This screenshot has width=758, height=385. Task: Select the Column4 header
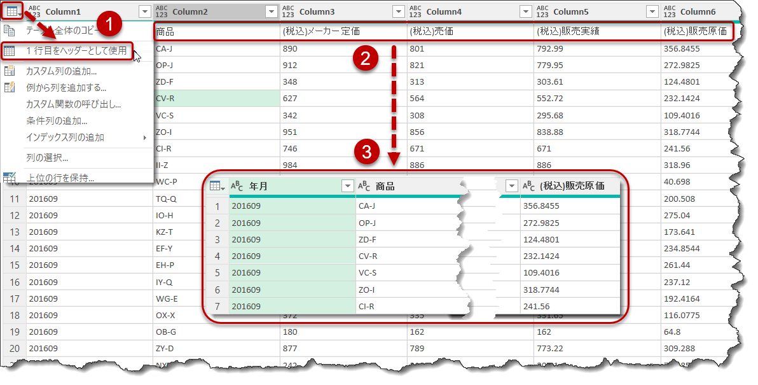pos(471,11)
